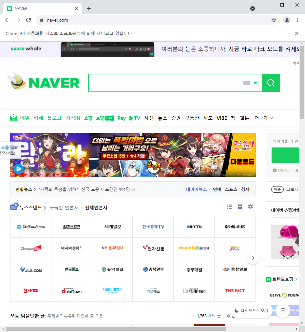This screenshot has height=332, width=305.
Task: Open a new browser tab
Action: point(89,9)
